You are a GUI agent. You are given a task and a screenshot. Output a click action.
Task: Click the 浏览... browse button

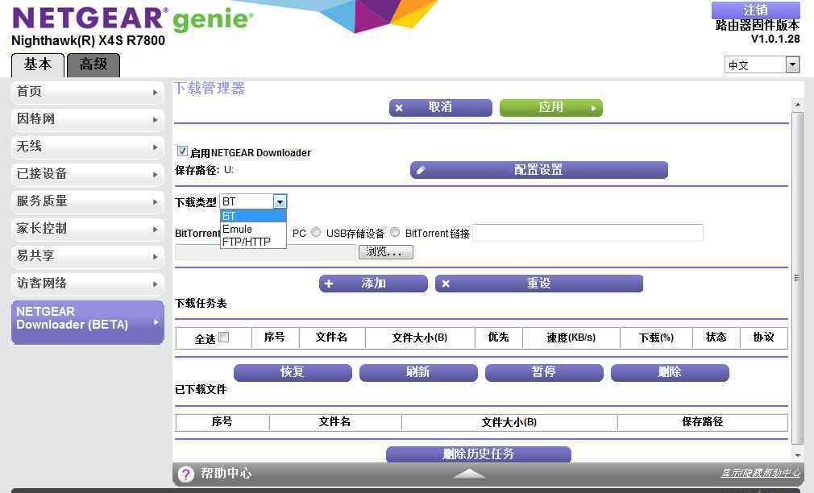386,252
